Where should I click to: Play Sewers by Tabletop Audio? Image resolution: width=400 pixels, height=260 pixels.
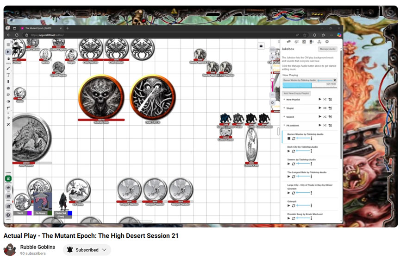click(289, 164)
